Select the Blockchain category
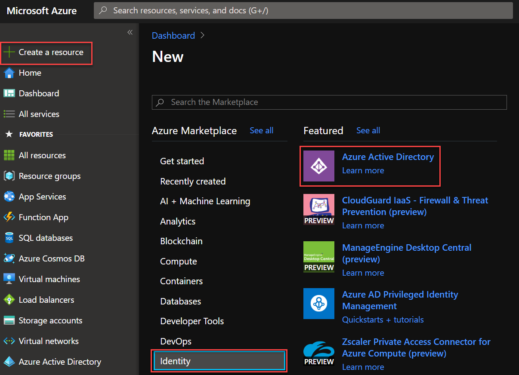 tap(181, 241)
